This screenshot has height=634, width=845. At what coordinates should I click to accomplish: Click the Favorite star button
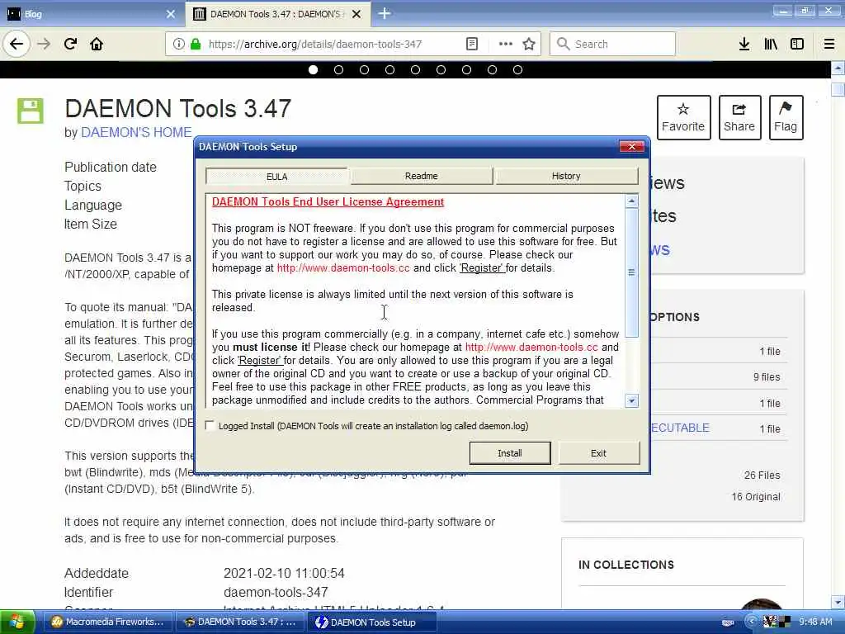(683, 117)
